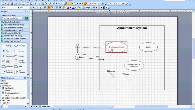195x110 pixels.
Task: Click the line color pen swatch
Action: click(73, 8)
